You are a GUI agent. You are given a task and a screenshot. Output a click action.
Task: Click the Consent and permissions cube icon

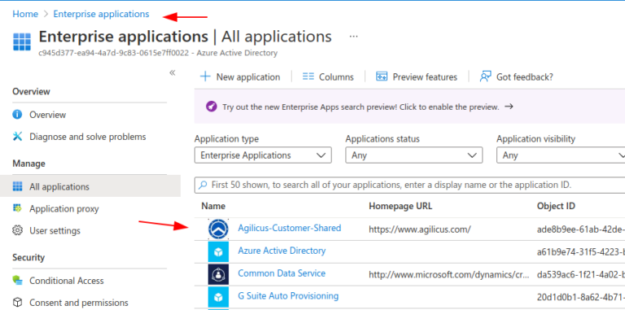click(x=17, y=303)
